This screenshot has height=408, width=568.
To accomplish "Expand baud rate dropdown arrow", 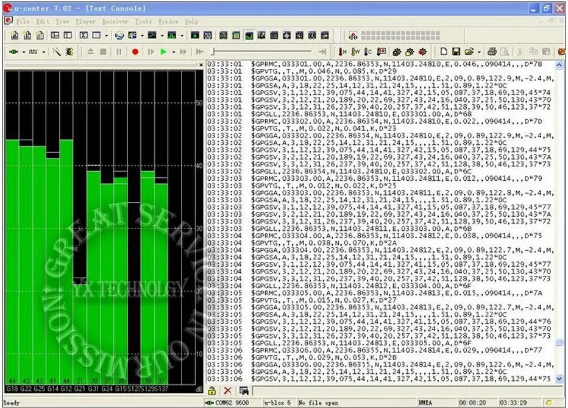I will click(x=43, y=52).
